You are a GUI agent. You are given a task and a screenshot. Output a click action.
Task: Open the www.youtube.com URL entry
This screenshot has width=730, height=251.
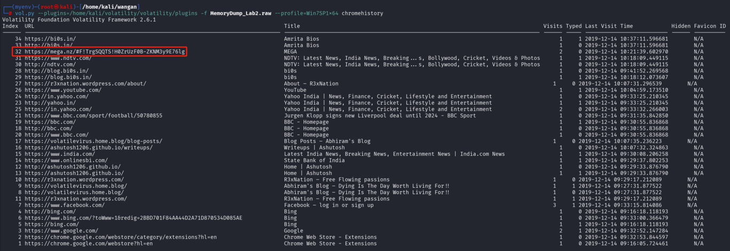pos(63,90)
